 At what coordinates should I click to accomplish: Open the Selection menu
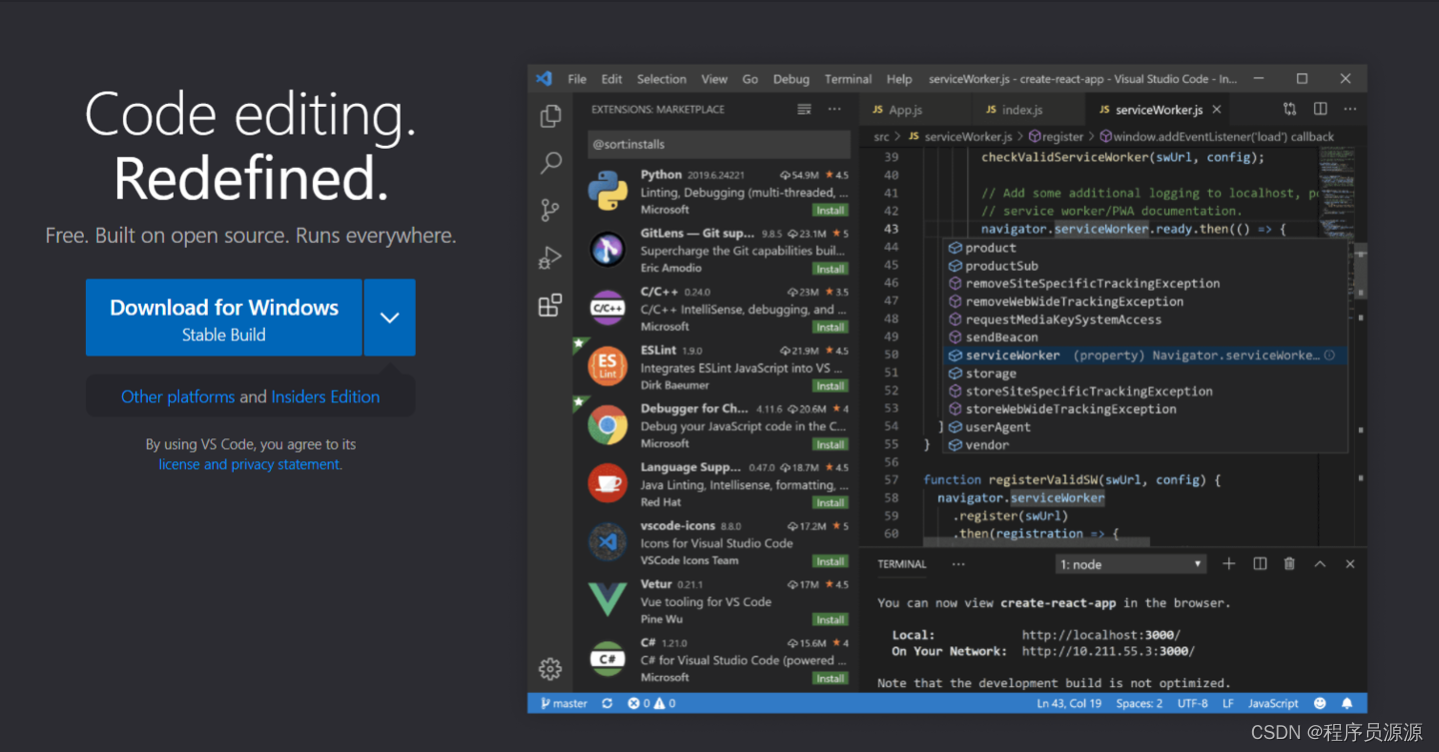click(x=662, y=79)
